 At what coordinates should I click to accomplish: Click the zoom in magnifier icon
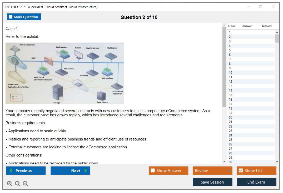click(x=10, y=184)
